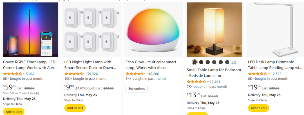Screen dimensions: 304x115
Task: Click LED Desk Lamp star rating icons
Action: tap(257, 74)
